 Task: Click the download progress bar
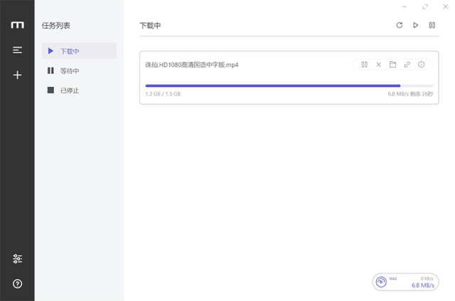point(289,85)
